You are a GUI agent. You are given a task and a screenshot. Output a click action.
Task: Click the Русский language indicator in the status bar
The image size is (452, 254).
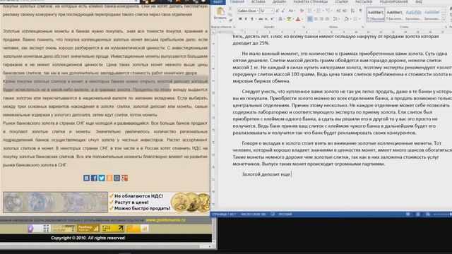click(285, 214)
